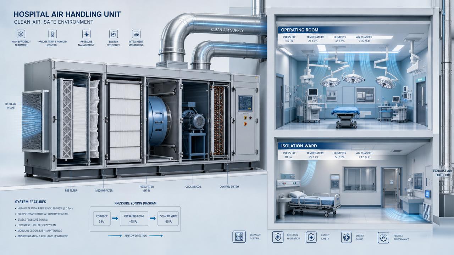
Task: Click HEPA Filtration Efficiency 99.995% feature line
Action: 45,209
